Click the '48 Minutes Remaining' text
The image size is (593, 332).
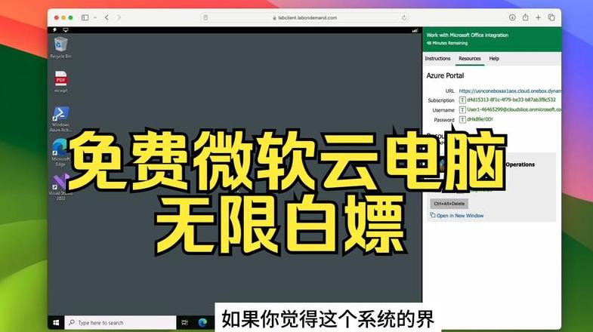(447, 43)
